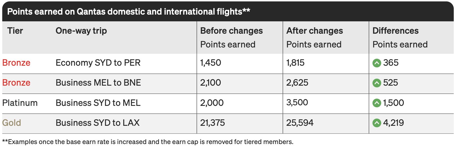Click the Tier column header

pos(15,31)
